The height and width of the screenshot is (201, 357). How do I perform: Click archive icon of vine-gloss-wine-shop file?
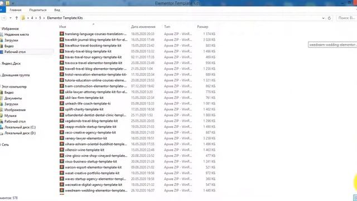tap(62, 156)
